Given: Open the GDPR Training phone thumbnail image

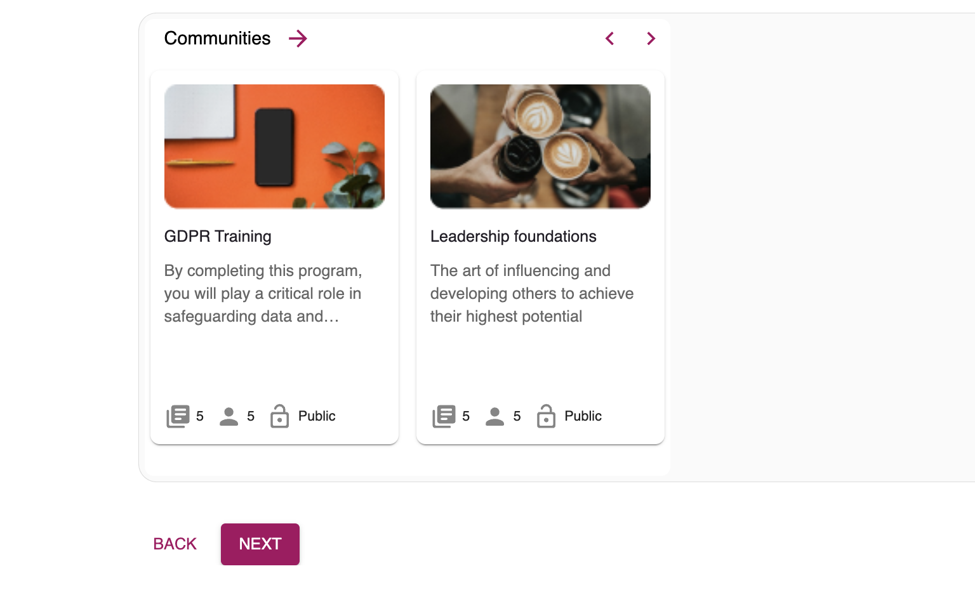Looking at the screenshot, I should click(274, 147).
